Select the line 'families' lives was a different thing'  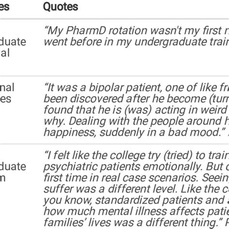pos(136,223)
